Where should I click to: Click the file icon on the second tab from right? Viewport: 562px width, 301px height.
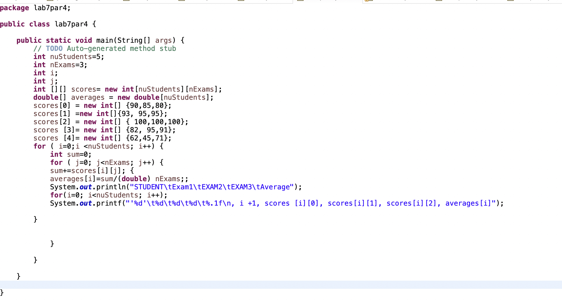[x=438, y=1]
